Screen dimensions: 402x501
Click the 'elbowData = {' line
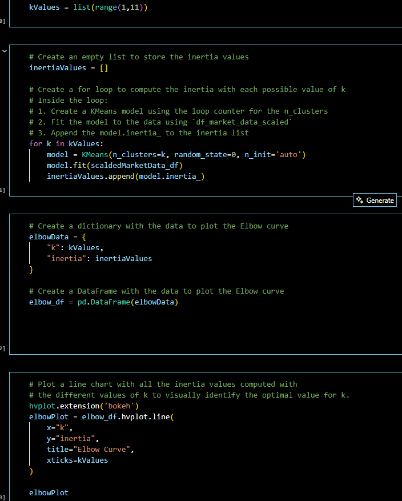[x=57, y=237]
